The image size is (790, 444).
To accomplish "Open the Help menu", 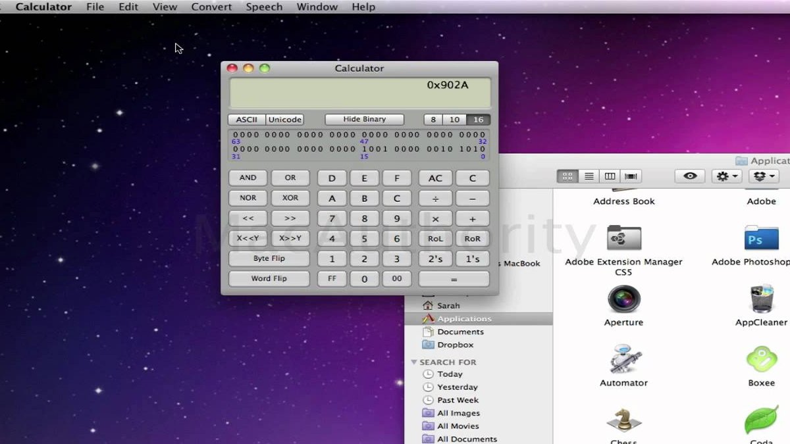I will pos(363,7).
